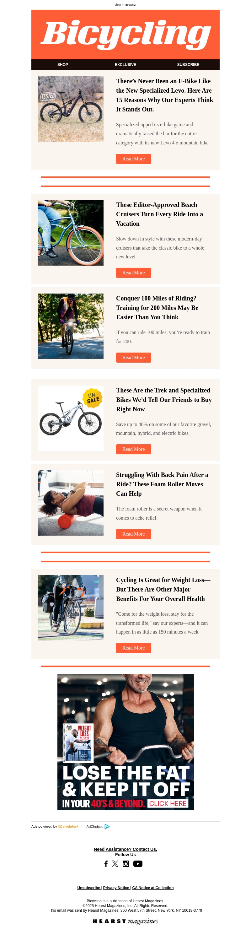Open the SHOP navigation item

pyautogui.click(x=63, y=65)
